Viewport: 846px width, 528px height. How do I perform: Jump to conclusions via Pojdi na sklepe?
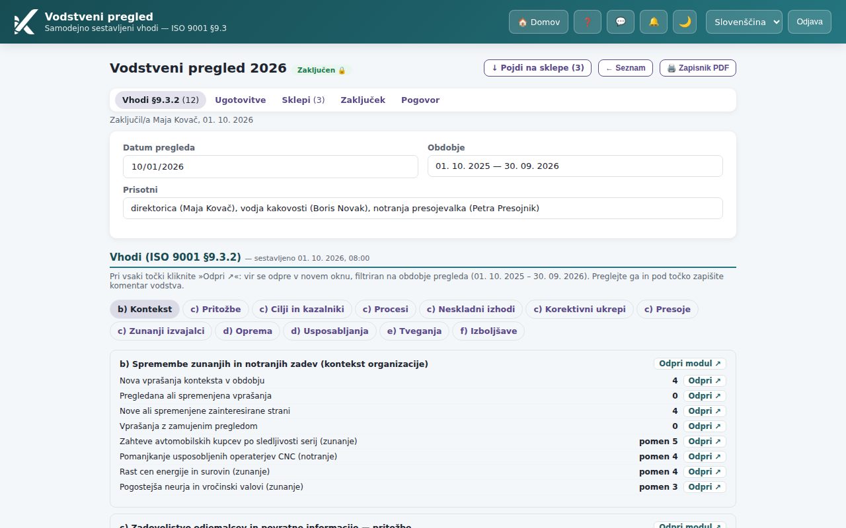coord(538,68)
